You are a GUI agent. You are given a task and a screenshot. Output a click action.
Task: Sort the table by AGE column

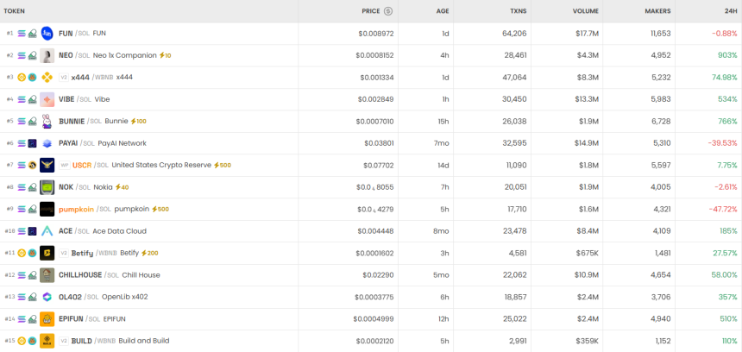pos(442,11)
